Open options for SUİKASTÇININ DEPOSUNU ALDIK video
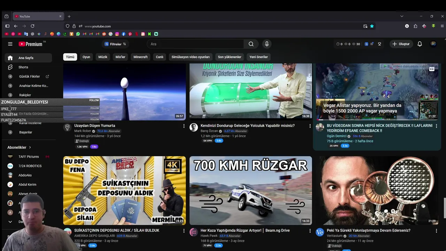Viewport: 446px width, 251px height. 184,231
